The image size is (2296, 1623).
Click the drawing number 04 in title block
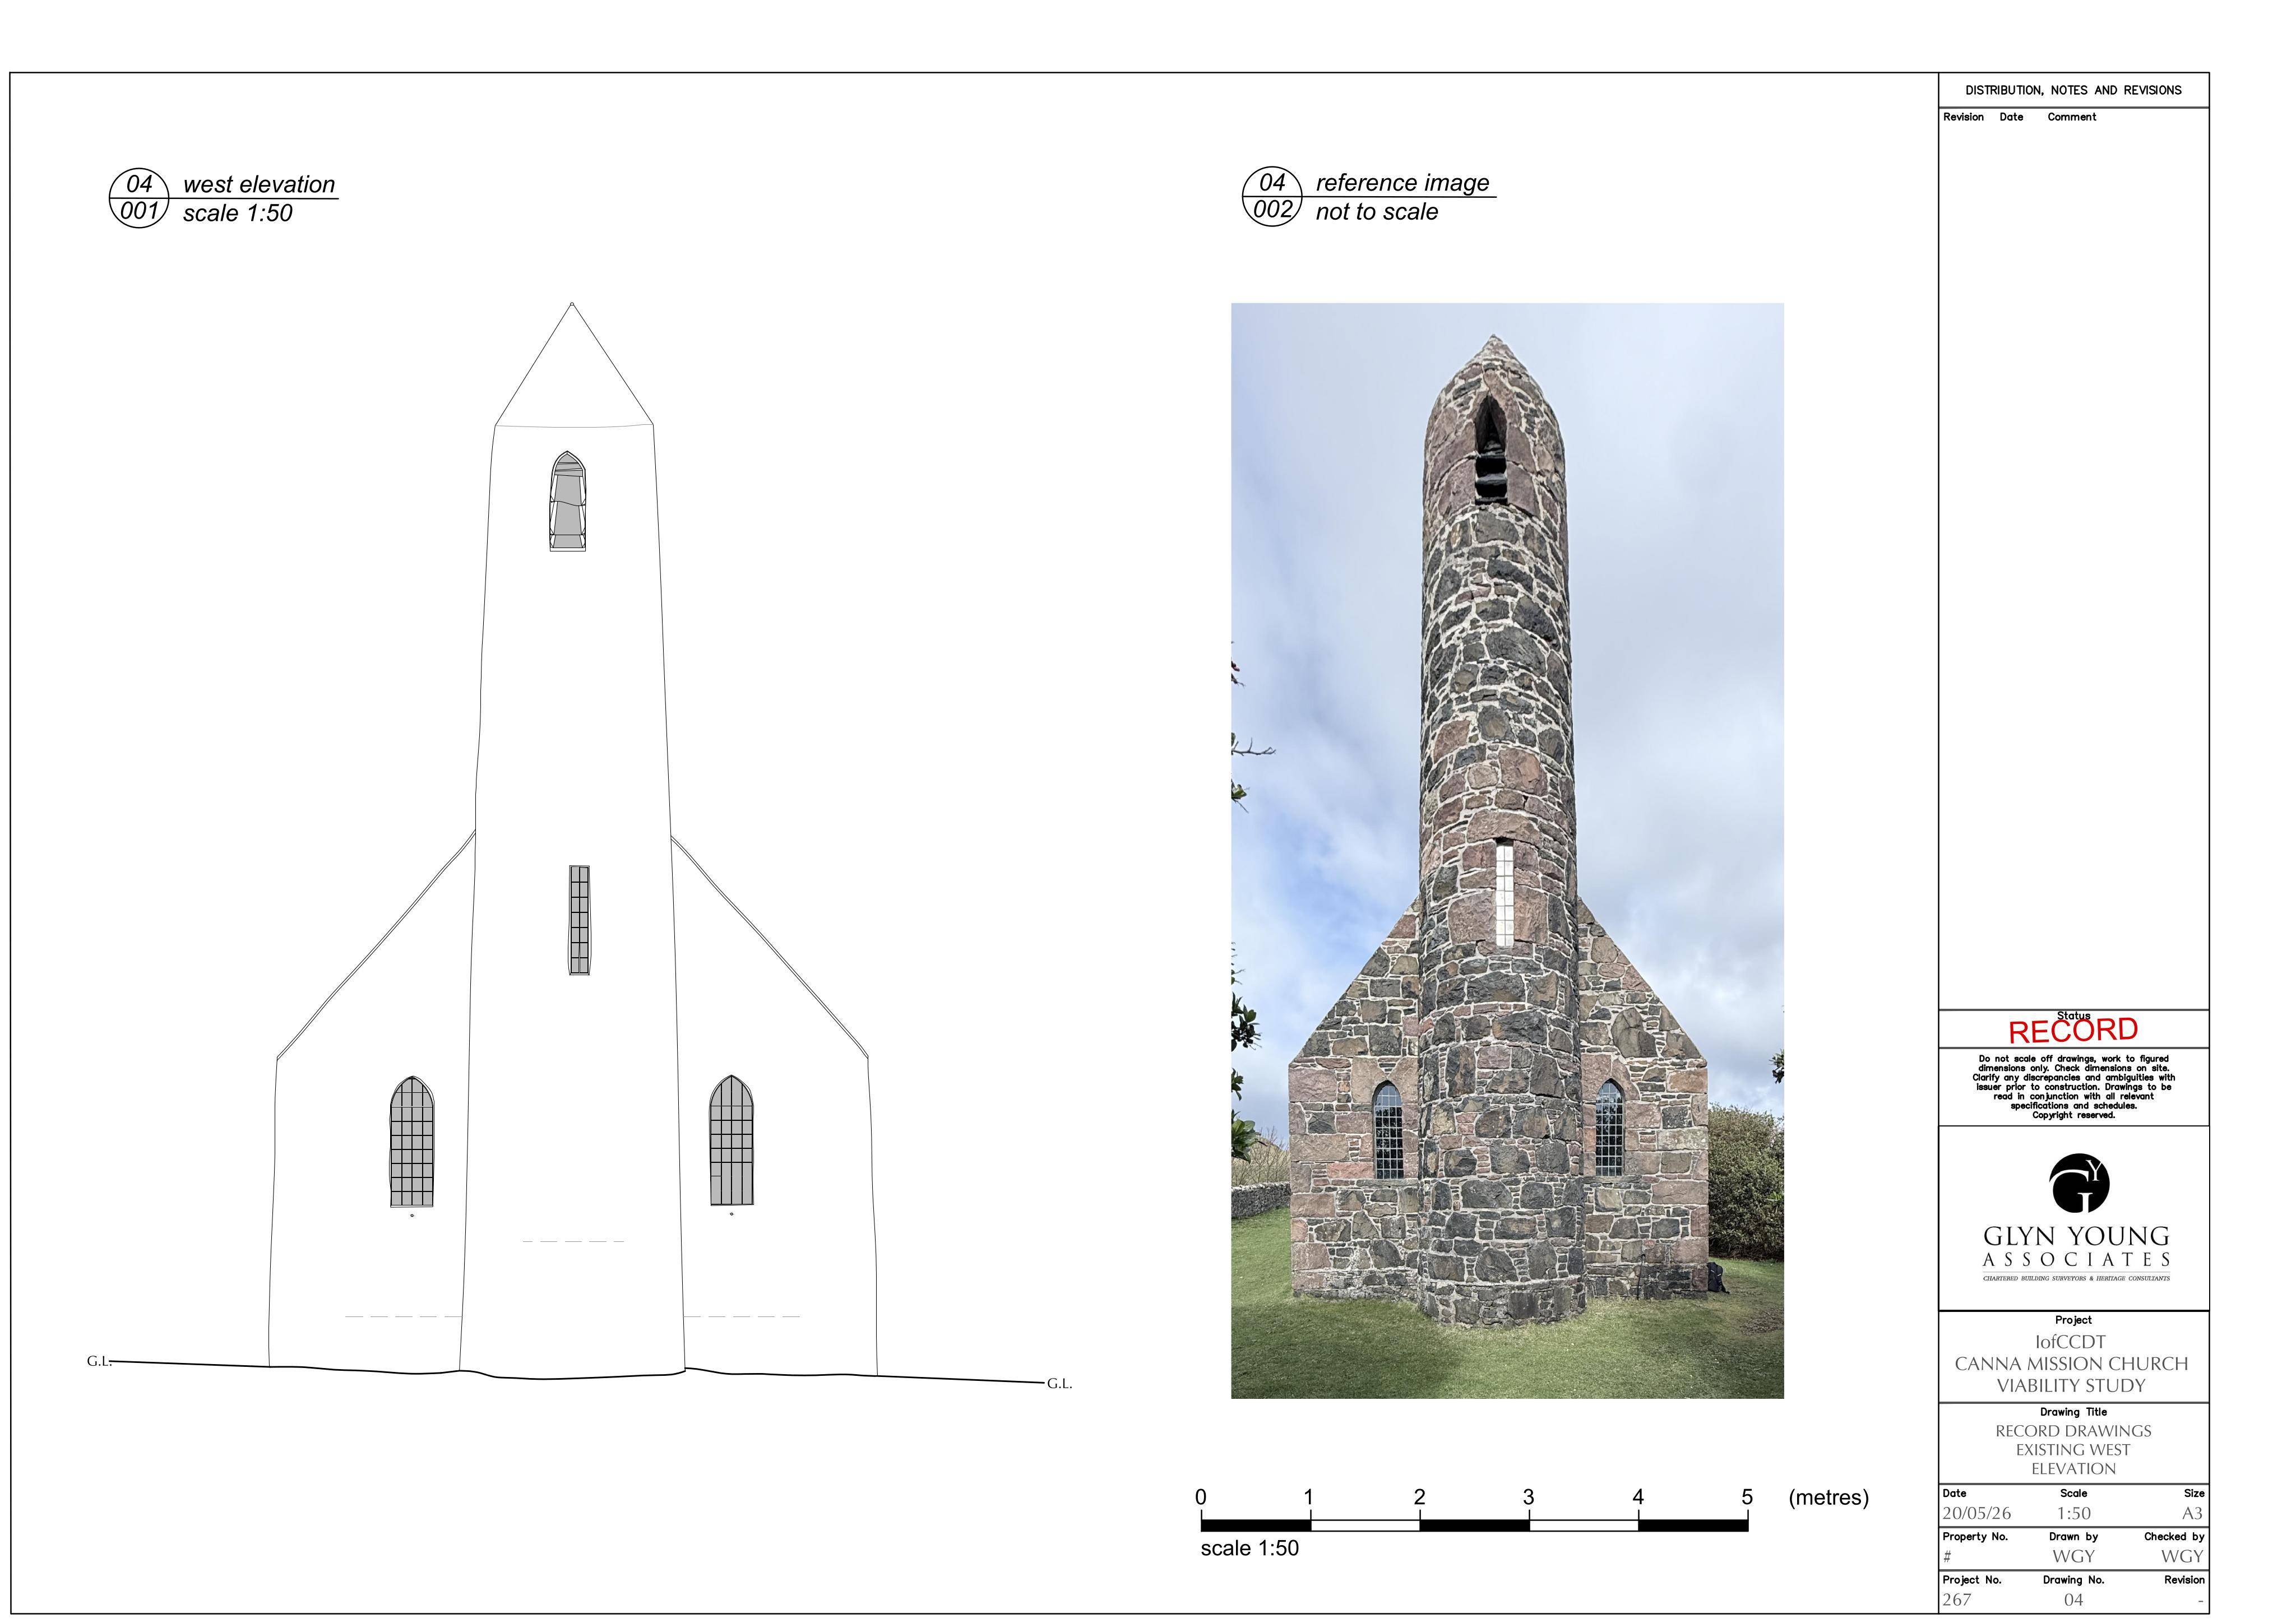coord(2073,1600)
